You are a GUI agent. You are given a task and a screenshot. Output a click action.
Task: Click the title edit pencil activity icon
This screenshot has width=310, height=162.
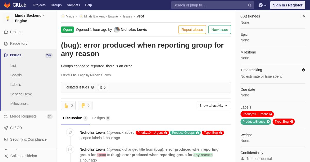pyautogui.click(x=70, y=149)
